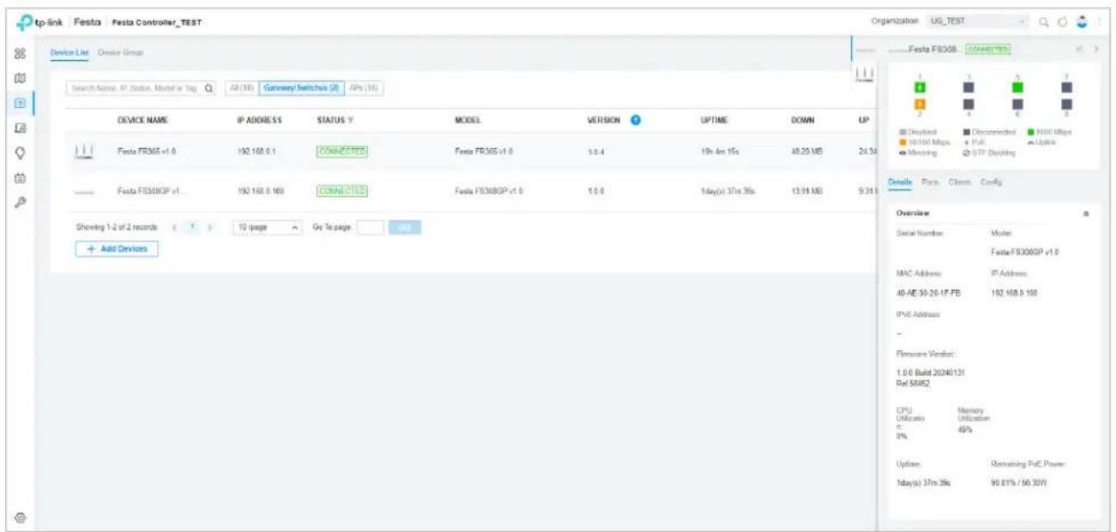The image size is (1116, 532).
Task: Open the Dashboard icon in the sidebar
Action: [19, 53]
